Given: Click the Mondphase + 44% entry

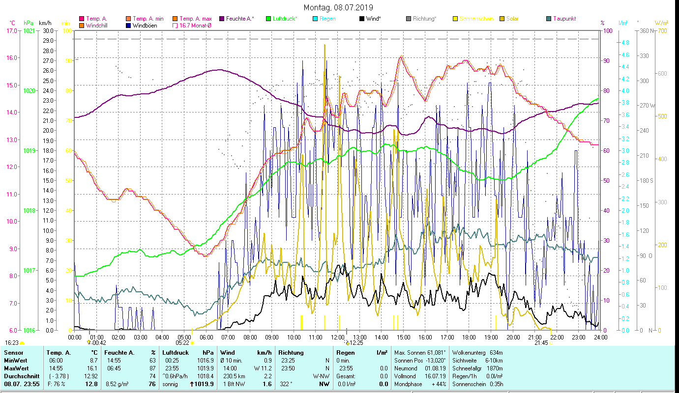Looking at the screenshot, I should coord(420,384).
